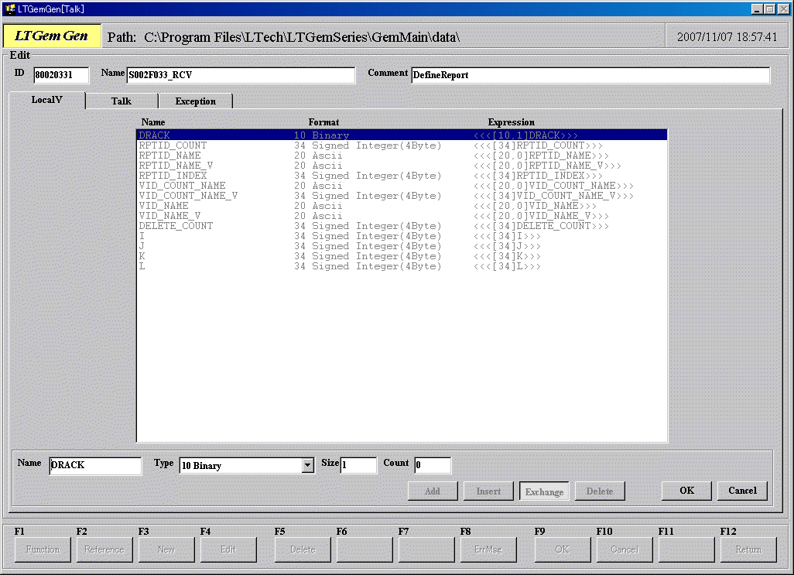
Task: Switch to the Exception tab
Action: (x=195, y=101)
